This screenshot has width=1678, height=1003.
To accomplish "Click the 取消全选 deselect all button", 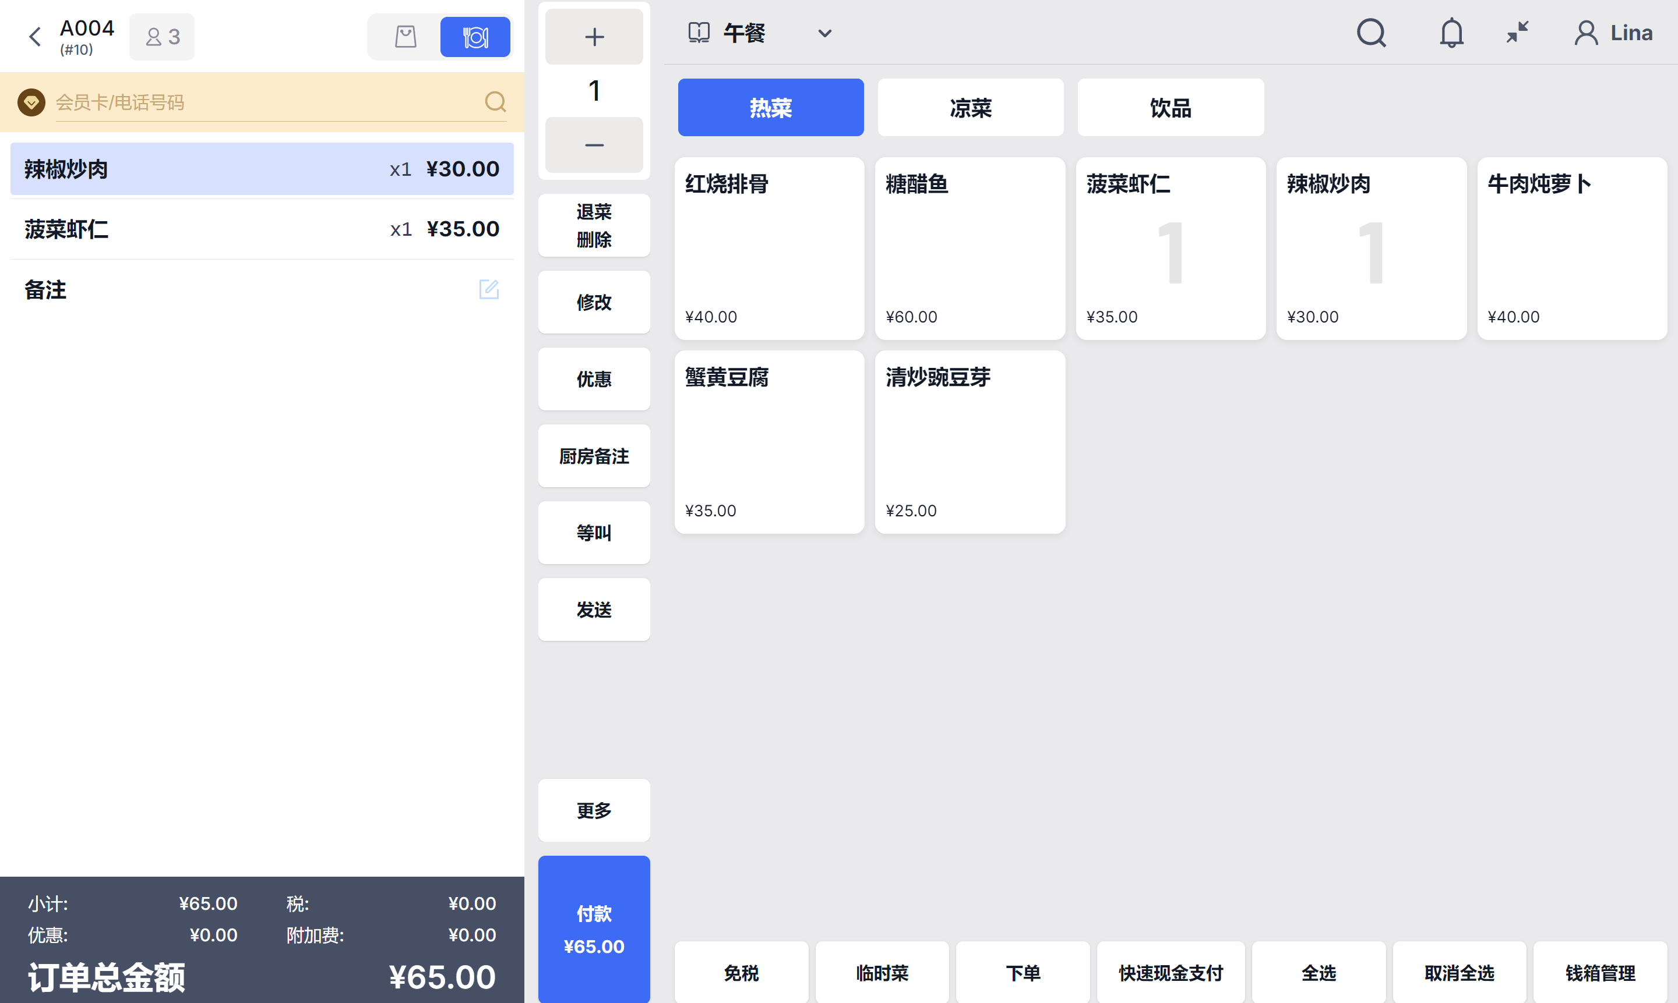I will [x=1459, y=973].
